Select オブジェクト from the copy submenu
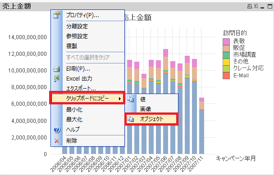Viewport: 274px width, 175px height. click(151, 119)
